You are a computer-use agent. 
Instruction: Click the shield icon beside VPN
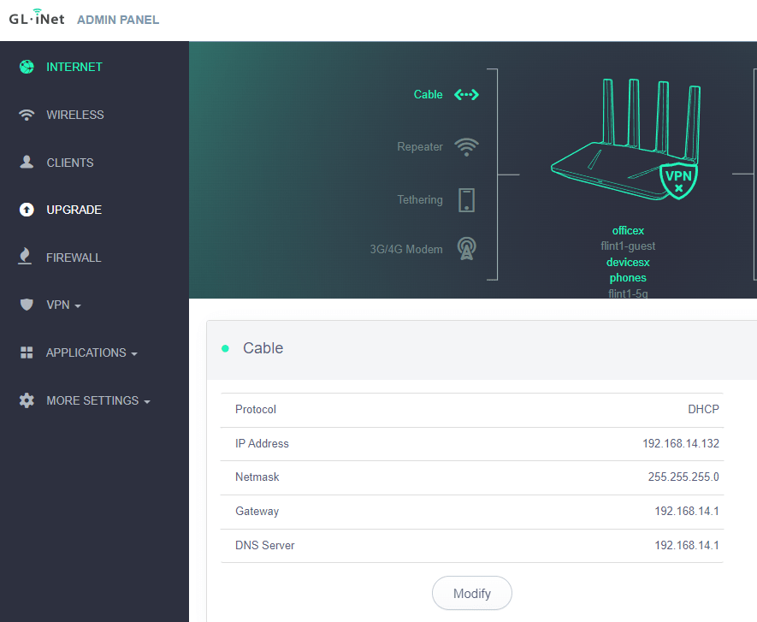point(27,305)
